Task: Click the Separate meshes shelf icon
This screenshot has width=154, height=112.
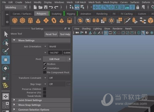Action: [88, 21]
